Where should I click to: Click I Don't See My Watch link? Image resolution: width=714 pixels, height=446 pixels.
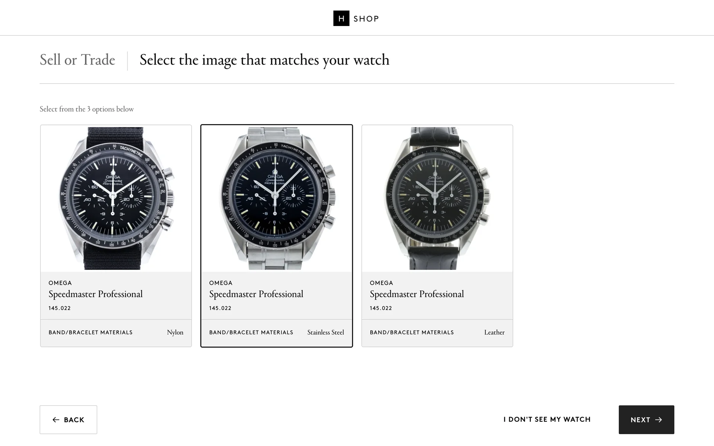(x=547, y=419)
